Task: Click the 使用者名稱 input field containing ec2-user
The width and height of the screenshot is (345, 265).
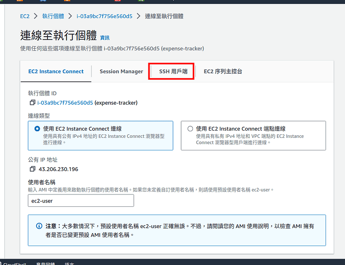Action: (81, 200)
